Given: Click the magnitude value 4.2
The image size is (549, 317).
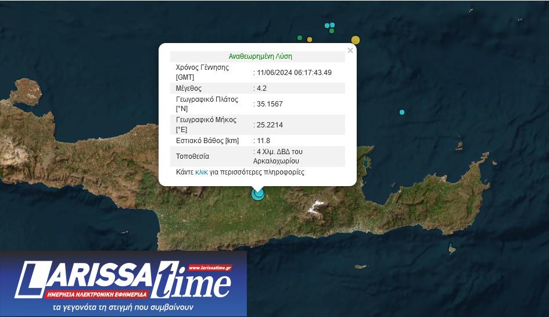Looking at the screenshot, I should (x=261, y=88).
